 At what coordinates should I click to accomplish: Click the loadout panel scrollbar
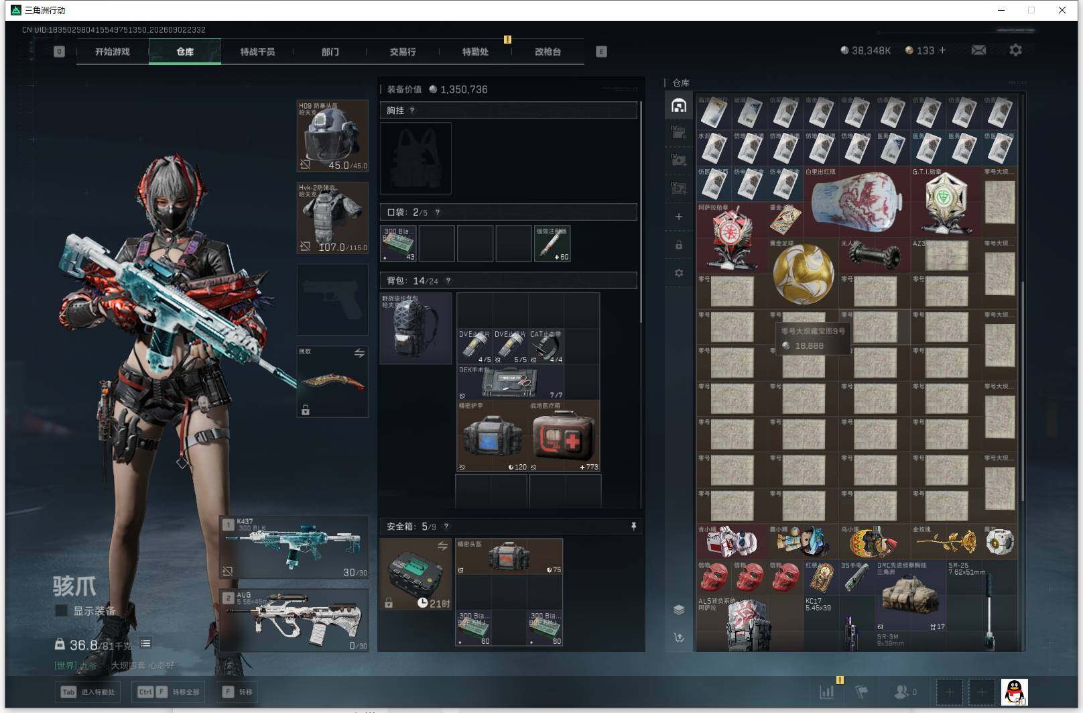pyautogui.click(x=641, y=211)
